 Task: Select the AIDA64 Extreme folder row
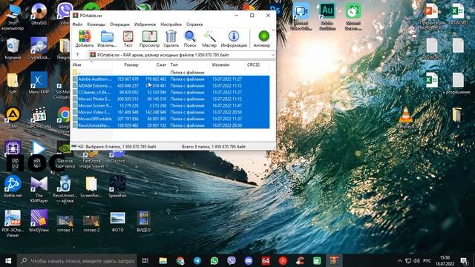point(171,86)
